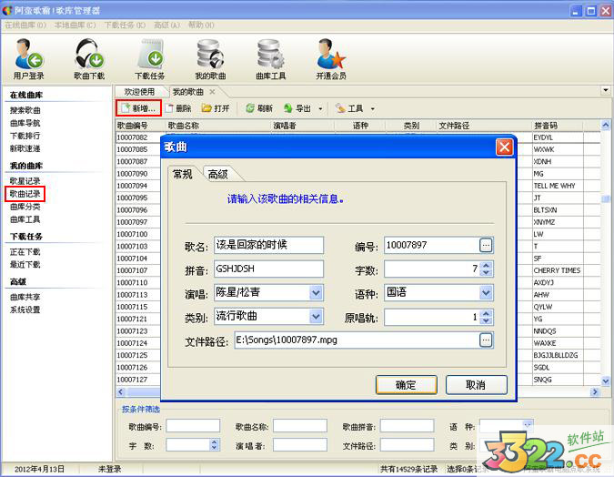Switch to the 高级 tab in dialog
This screenshot has height=477, width=614.
(217, 174)
